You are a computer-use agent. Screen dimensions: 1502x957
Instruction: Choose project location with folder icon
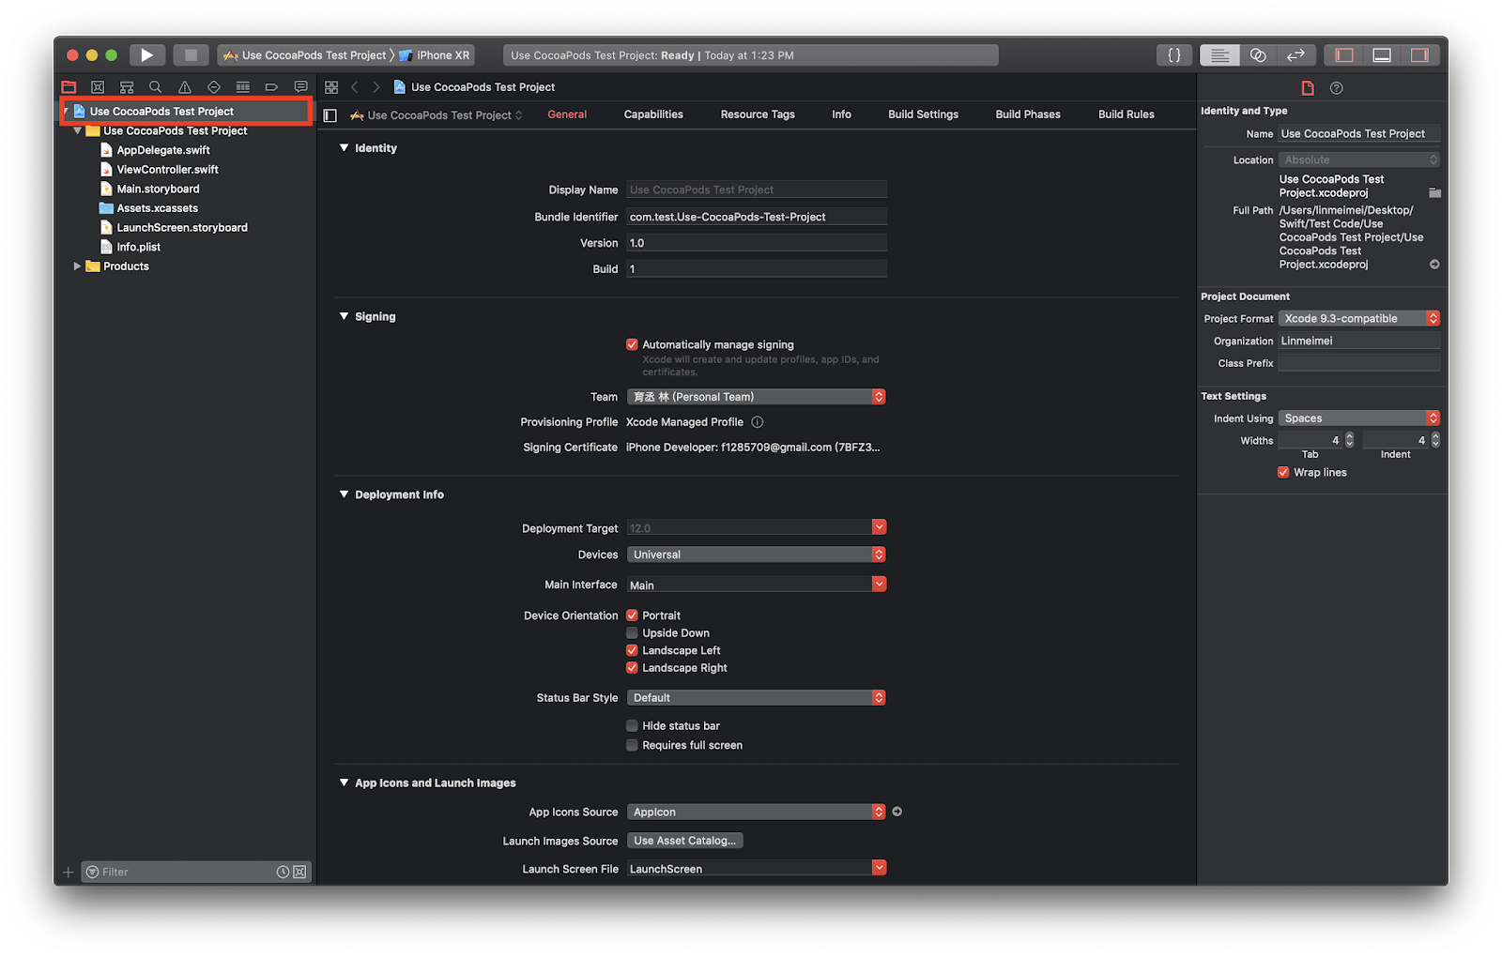1434,192
